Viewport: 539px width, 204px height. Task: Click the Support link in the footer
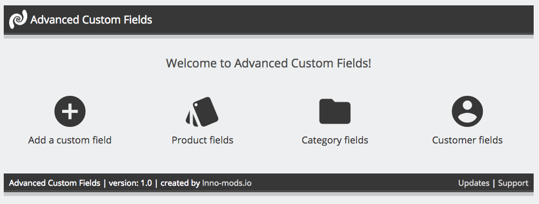pos(513,183)
